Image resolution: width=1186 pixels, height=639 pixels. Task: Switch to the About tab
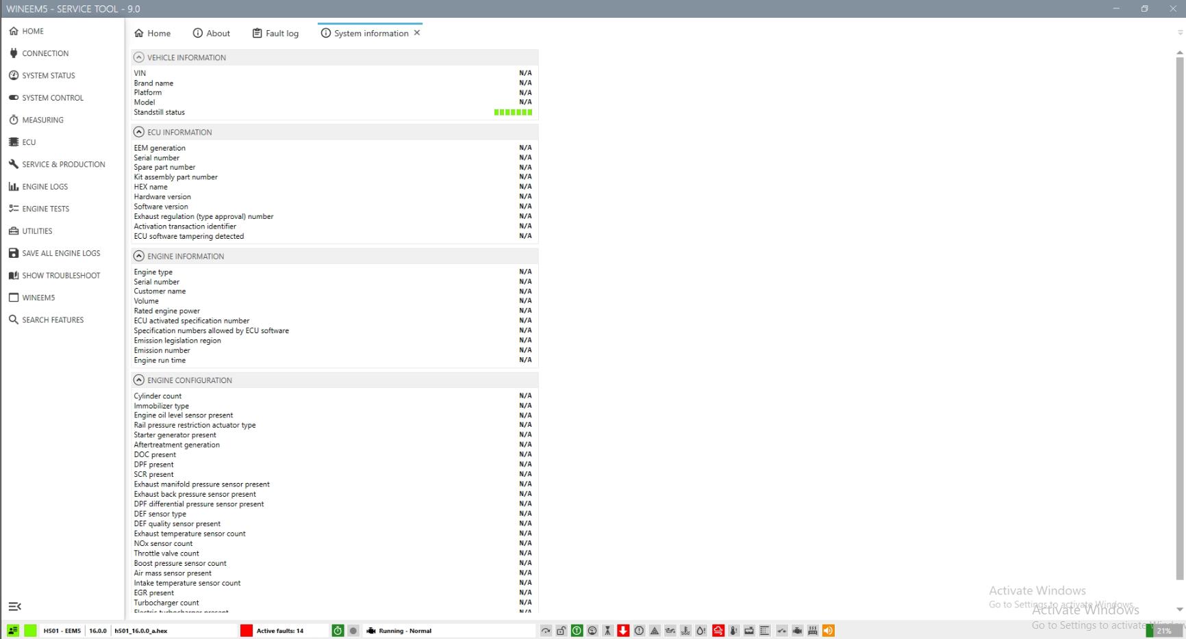click(211, 34)
